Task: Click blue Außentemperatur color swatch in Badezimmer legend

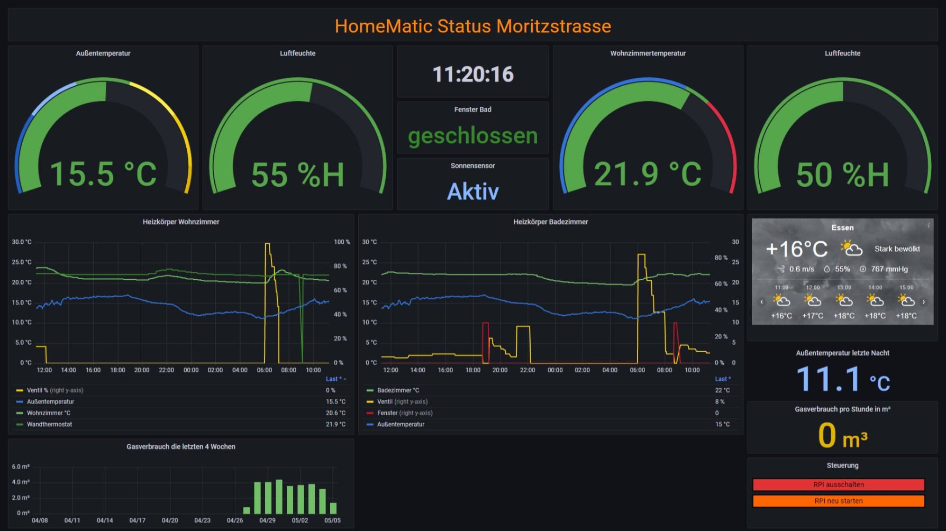Action: (370, 424)
